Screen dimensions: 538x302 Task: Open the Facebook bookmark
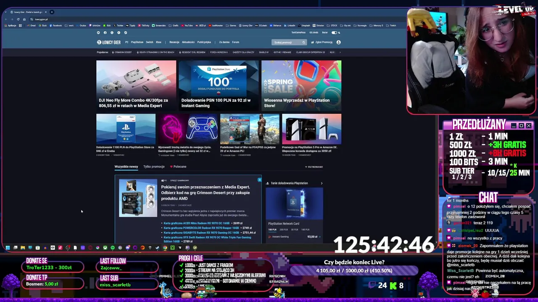pos(55,26)
